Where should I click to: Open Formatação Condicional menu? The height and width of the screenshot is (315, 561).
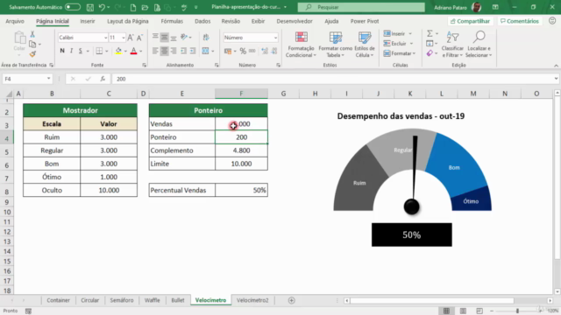tap(301, 45)
